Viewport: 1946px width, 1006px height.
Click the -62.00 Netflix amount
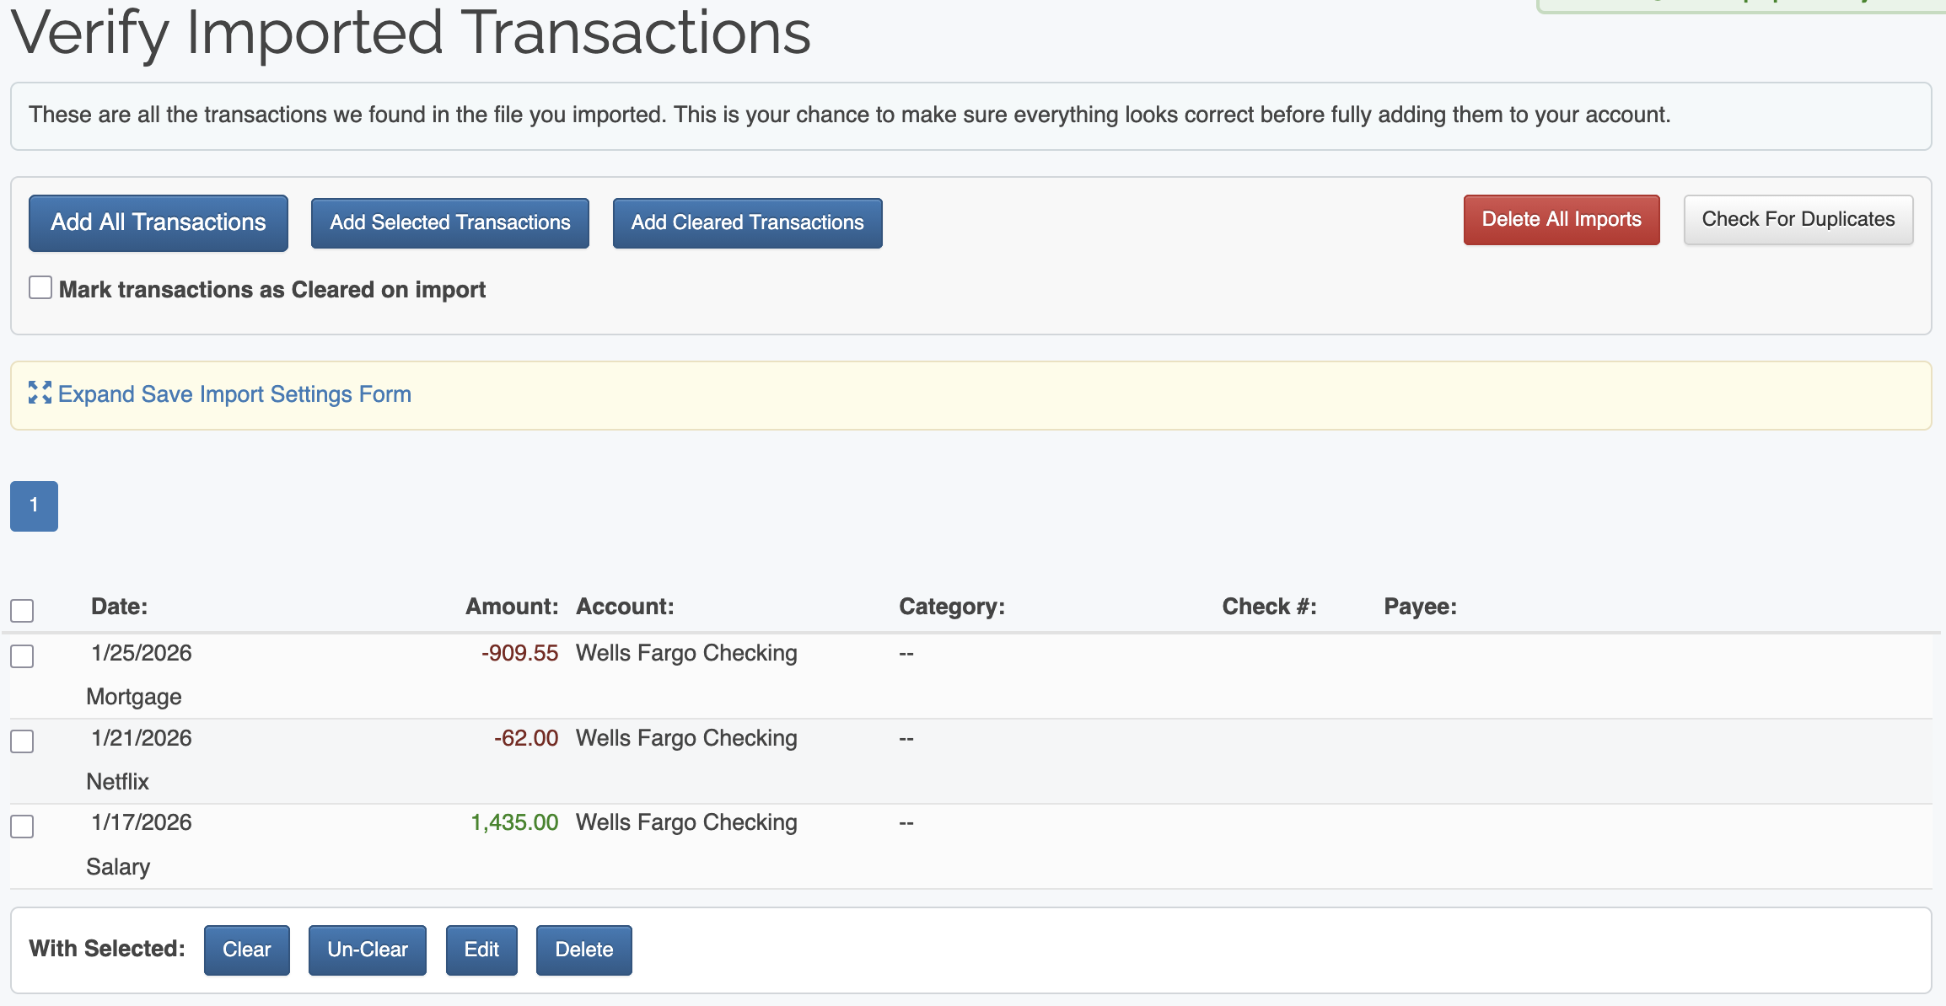[x=526, y=738]
